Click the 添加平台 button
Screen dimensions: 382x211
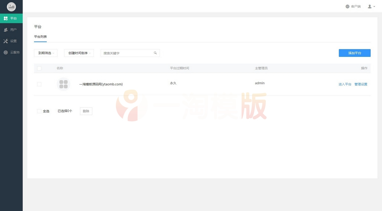tap(355, 53)
